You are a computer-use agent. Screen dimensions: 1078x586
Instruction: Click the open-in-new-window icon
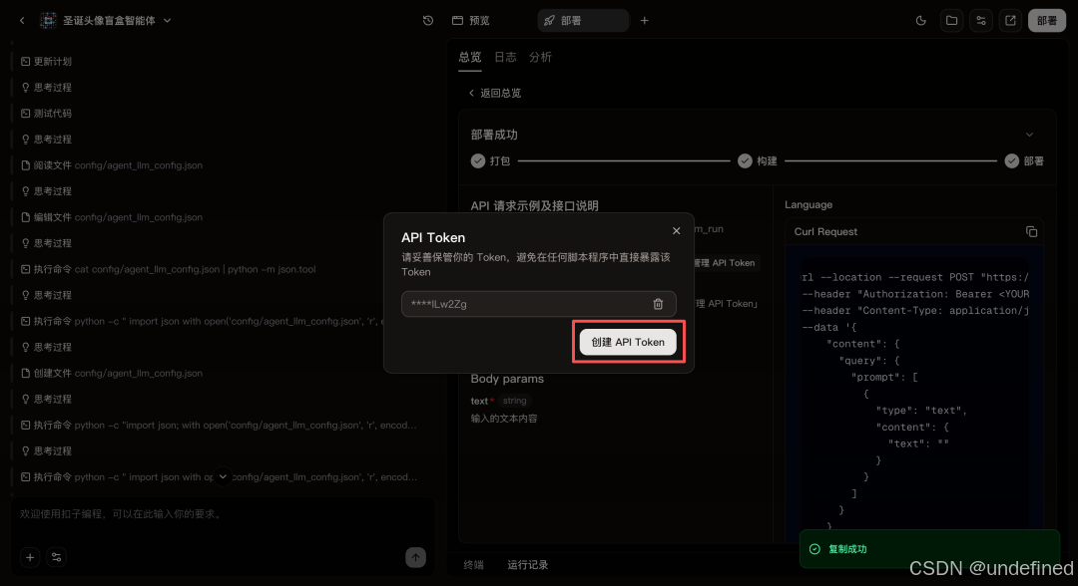1010,21
